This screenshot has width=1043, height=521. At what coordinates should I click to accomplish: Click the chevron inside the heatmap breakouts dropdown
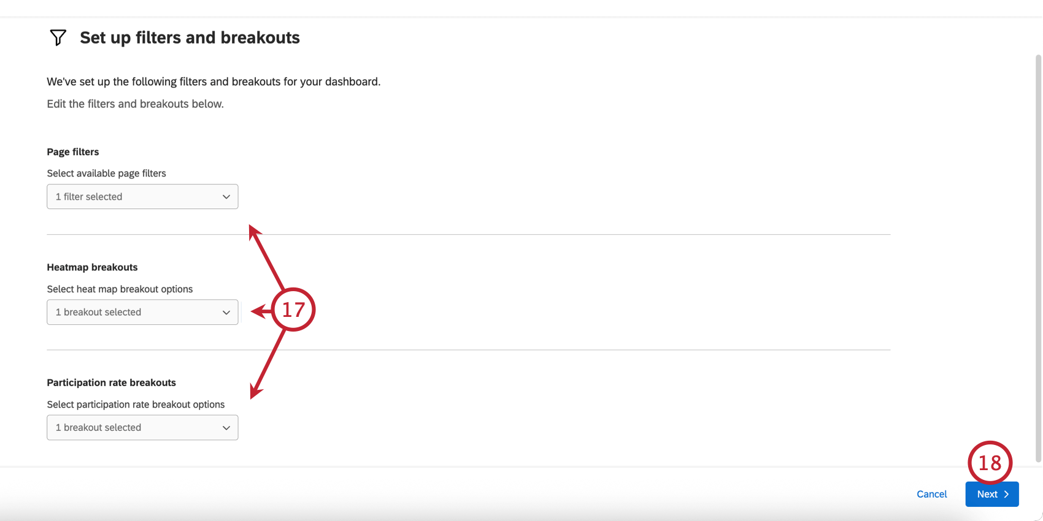coord(226,312)
